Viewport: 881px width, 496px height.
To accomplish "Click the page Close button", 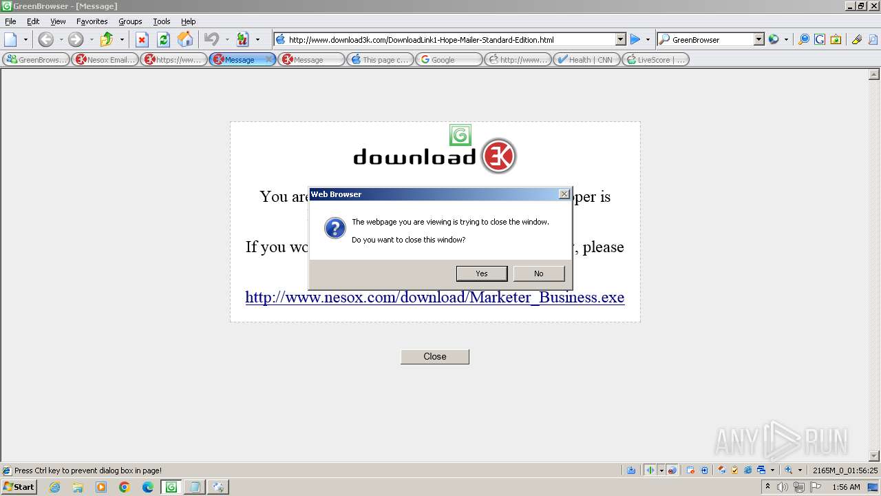I will coord(435,356).
